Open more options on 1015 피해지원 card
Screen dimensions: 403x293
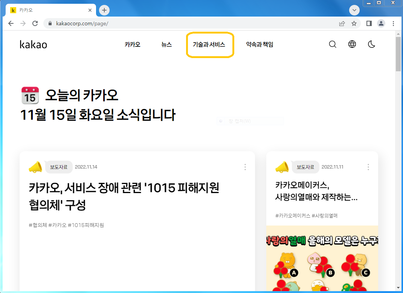pyautogui.click(x=245, y=167)
